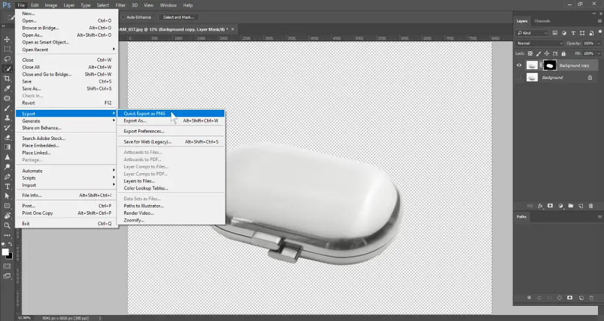Select the Brush tool

click(7, 108)
